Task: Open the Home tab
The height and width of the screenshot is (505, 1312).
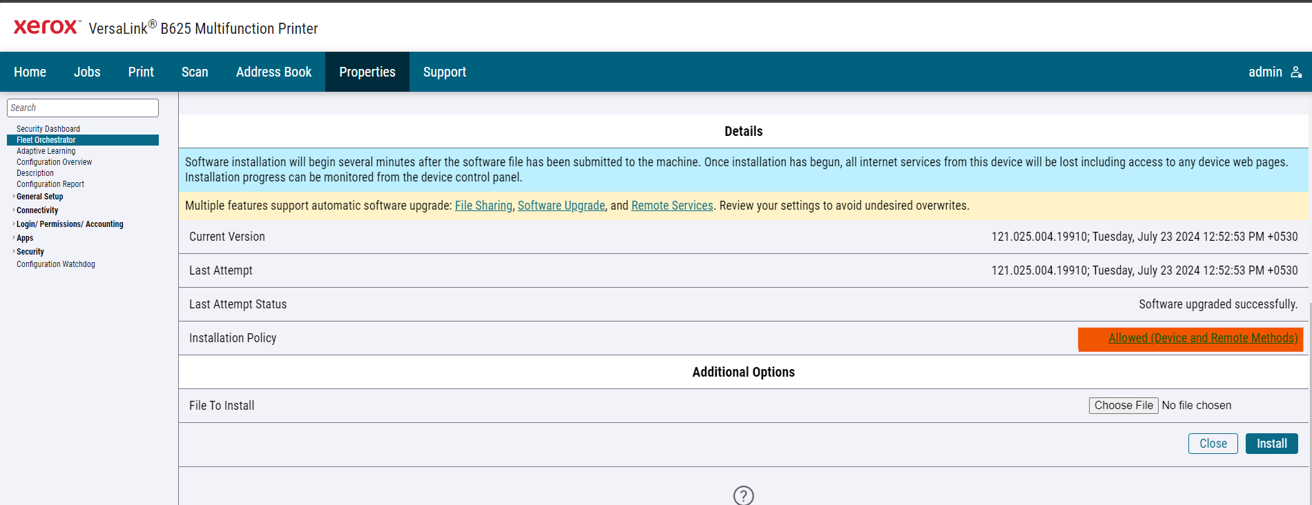Action: pyautogui.click(x=30, y=72)
